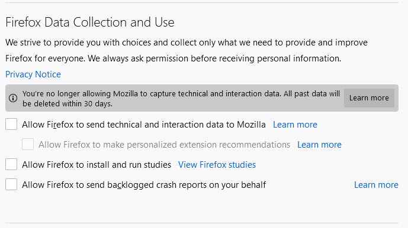Image resolution: width=408 pixels, height=228 pixels.
Task: Click 'be deleted within 30 days' notification text
Action: (68, 103)
